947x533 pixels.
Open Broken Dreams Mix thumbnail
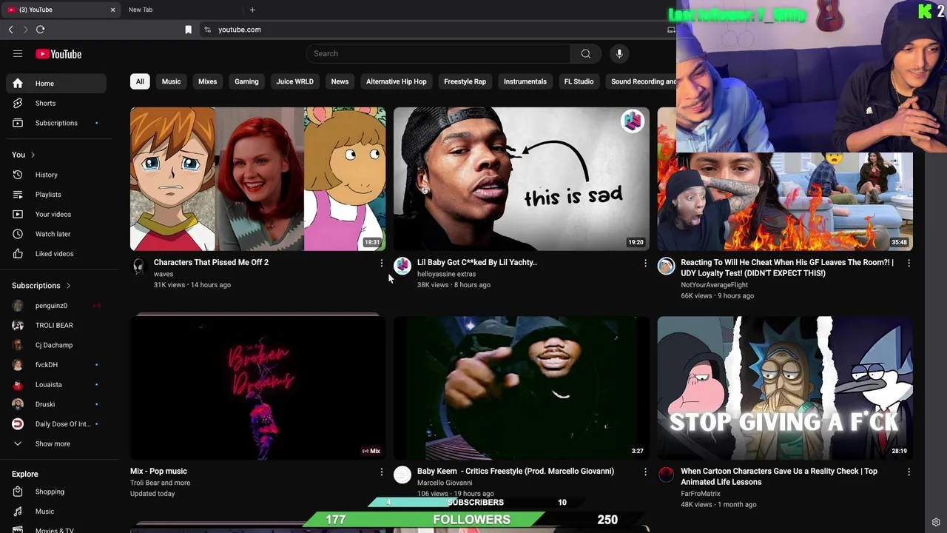[257, 387]
